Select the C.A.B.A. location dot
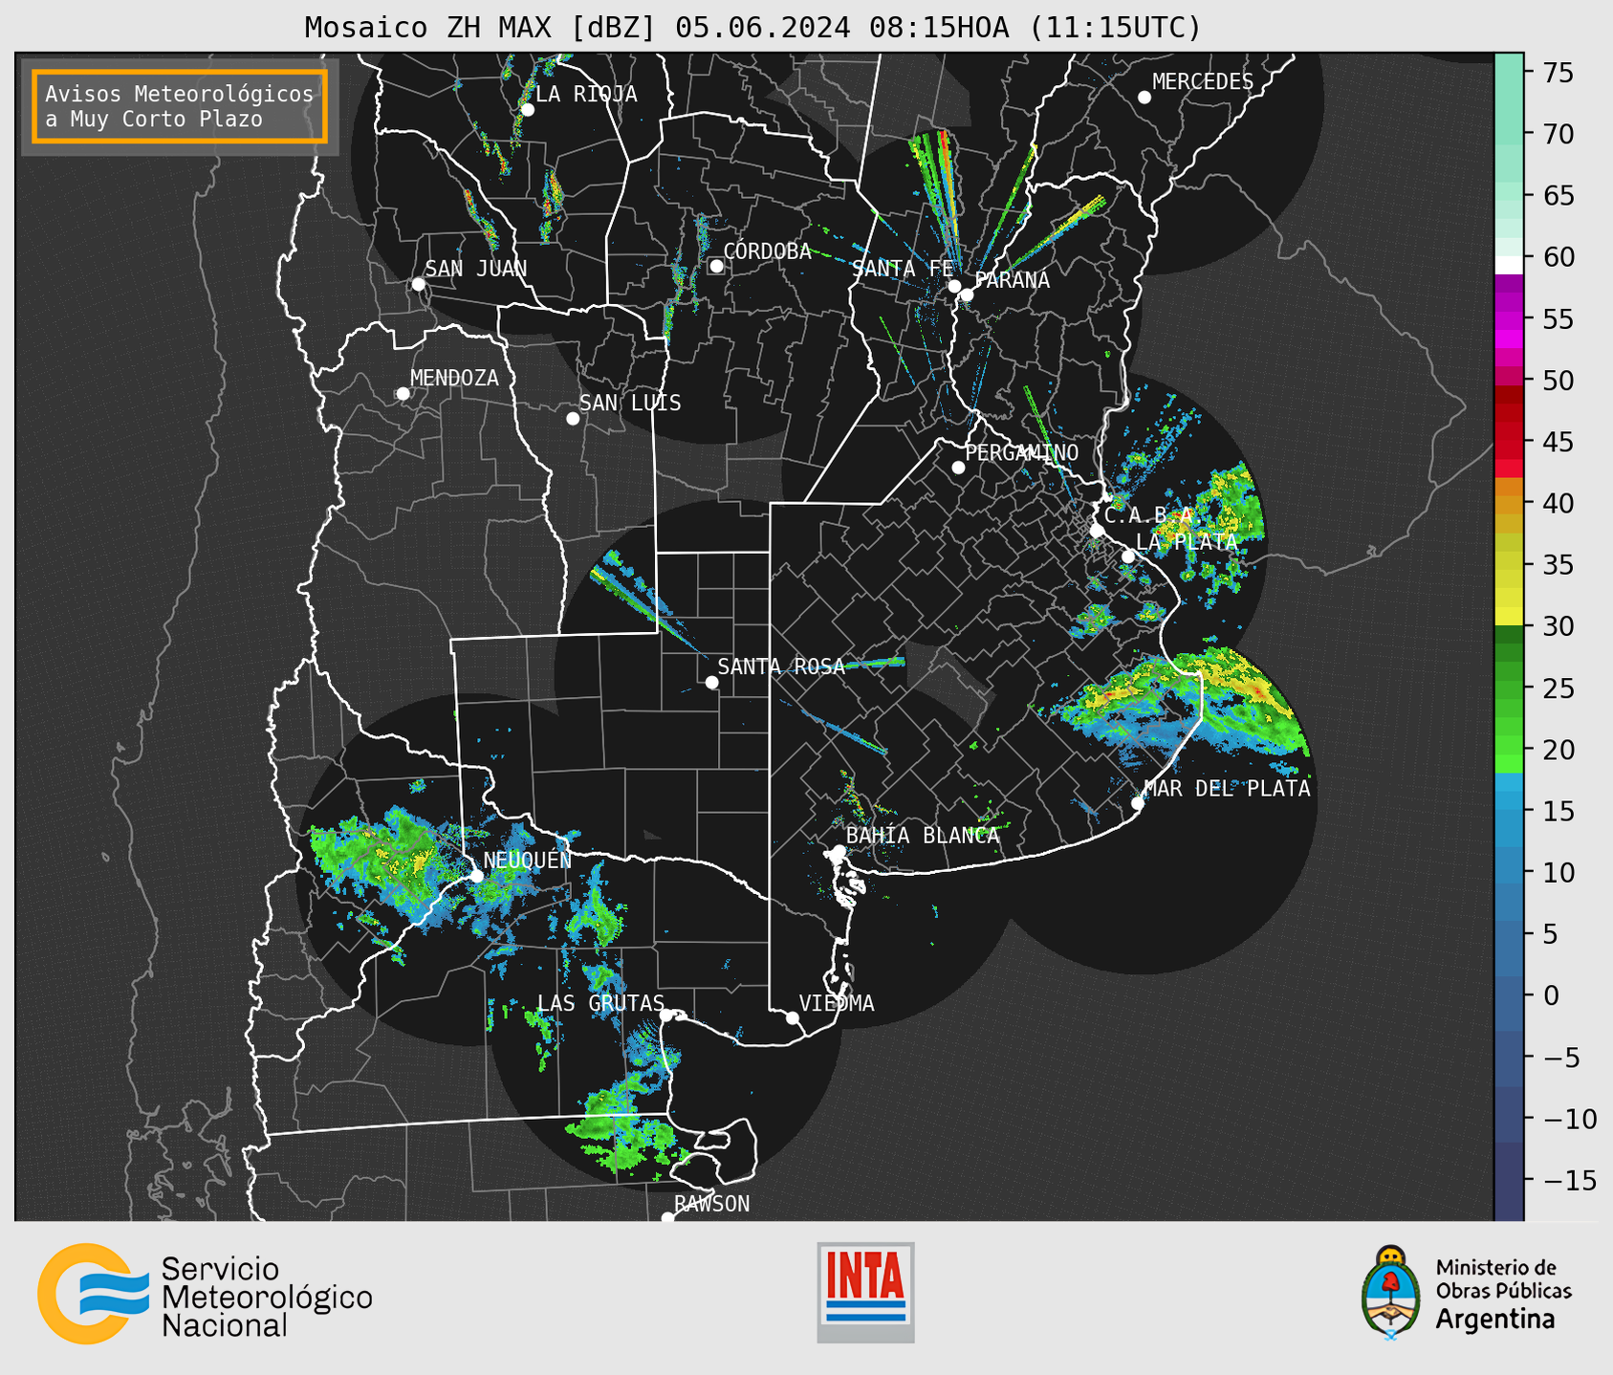Screen dimensions: 1613x1375 pyautogui.click(x=1097, y=531)
